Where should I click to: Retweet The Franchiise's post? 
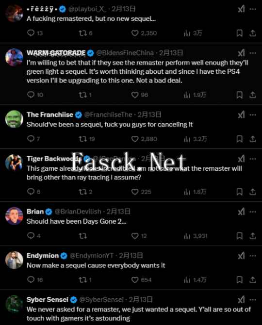pos(82,139)
